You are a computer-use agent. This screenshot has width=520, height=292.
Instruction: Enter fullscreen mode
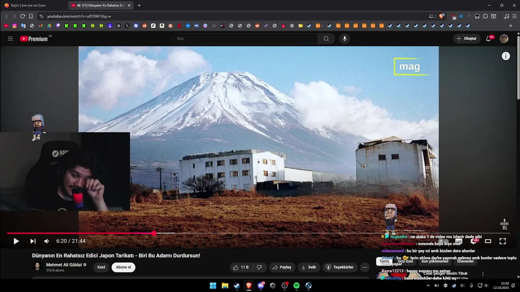pyautogui.click(x=503, y=241)
